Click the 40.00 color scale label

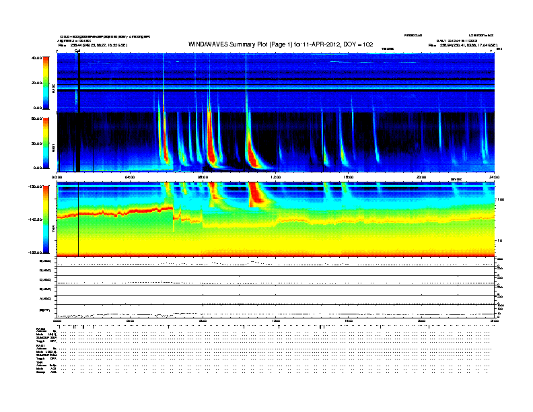pyautogui.click(x=36, y=58)
